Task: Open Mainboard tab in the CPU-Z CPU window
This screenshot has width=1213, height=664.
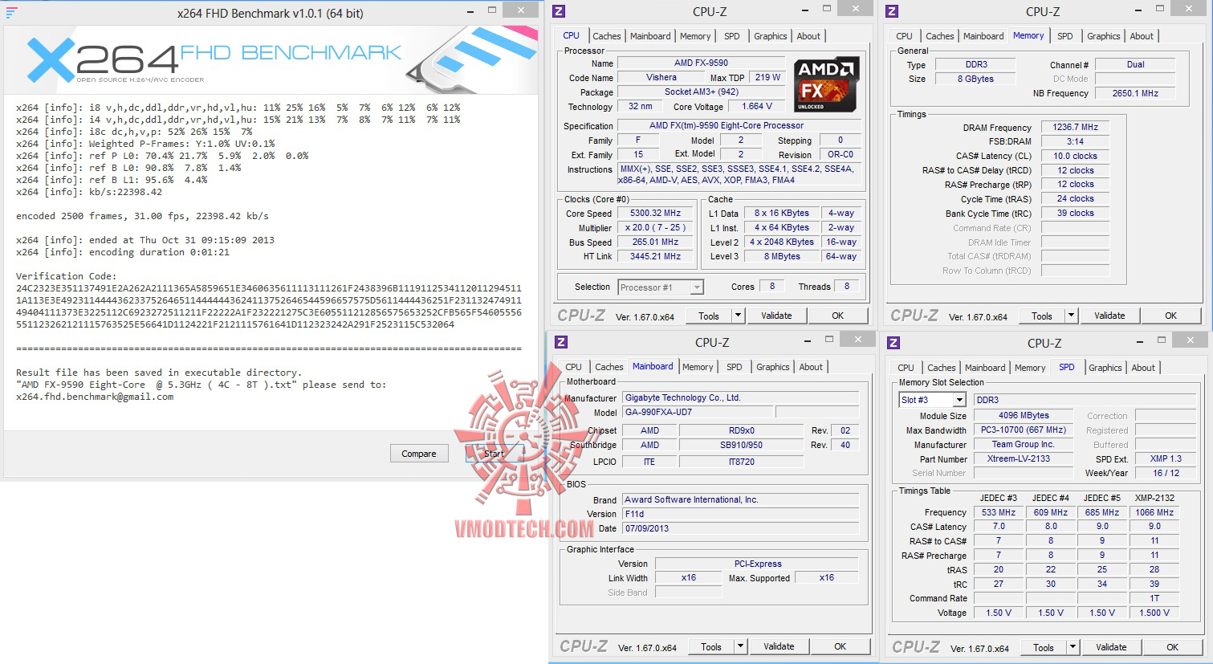Action: [650, 36]
